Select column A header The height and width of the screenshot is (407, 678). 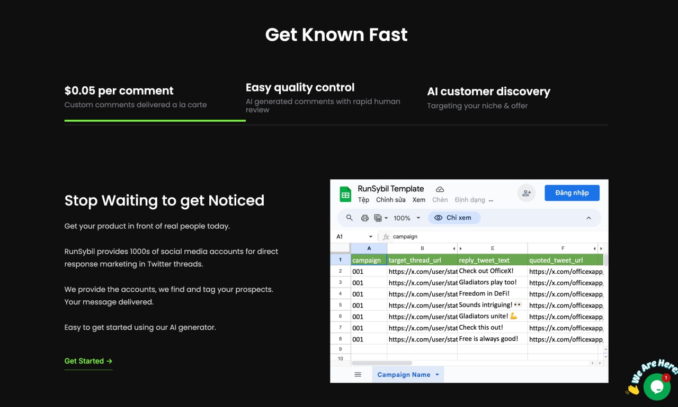pyautogui.click(x=369, y=248)
